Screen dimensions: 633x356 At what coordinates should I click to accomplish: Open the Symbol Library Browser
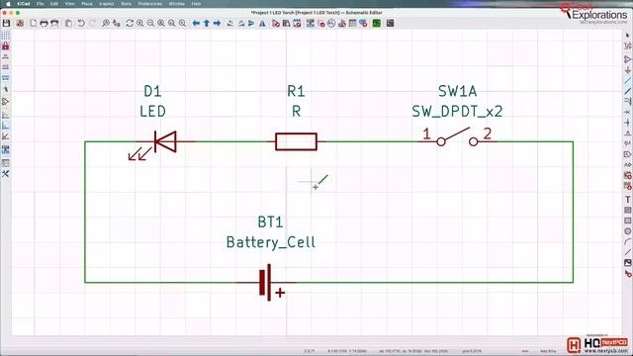(286, 24)
